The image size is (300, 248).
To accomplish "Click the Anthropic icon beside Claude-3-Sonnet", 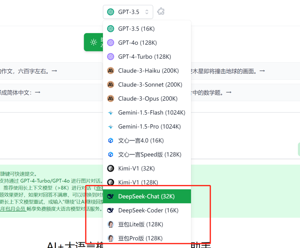I will coord(110,85).
